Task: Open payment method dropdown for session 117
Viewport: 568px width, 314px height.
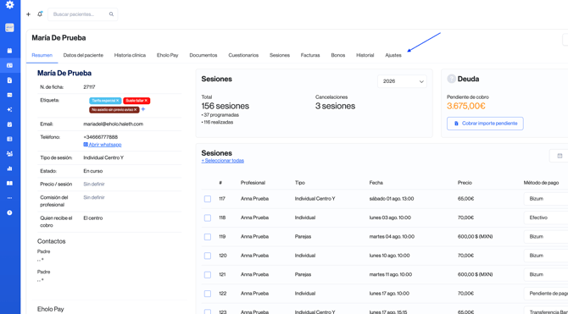Action: pyautogui.click(x=546, y=199)
